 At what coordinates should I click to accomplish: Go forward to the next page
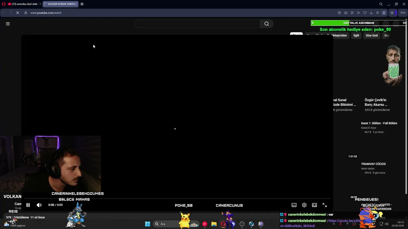click(10, 13)
